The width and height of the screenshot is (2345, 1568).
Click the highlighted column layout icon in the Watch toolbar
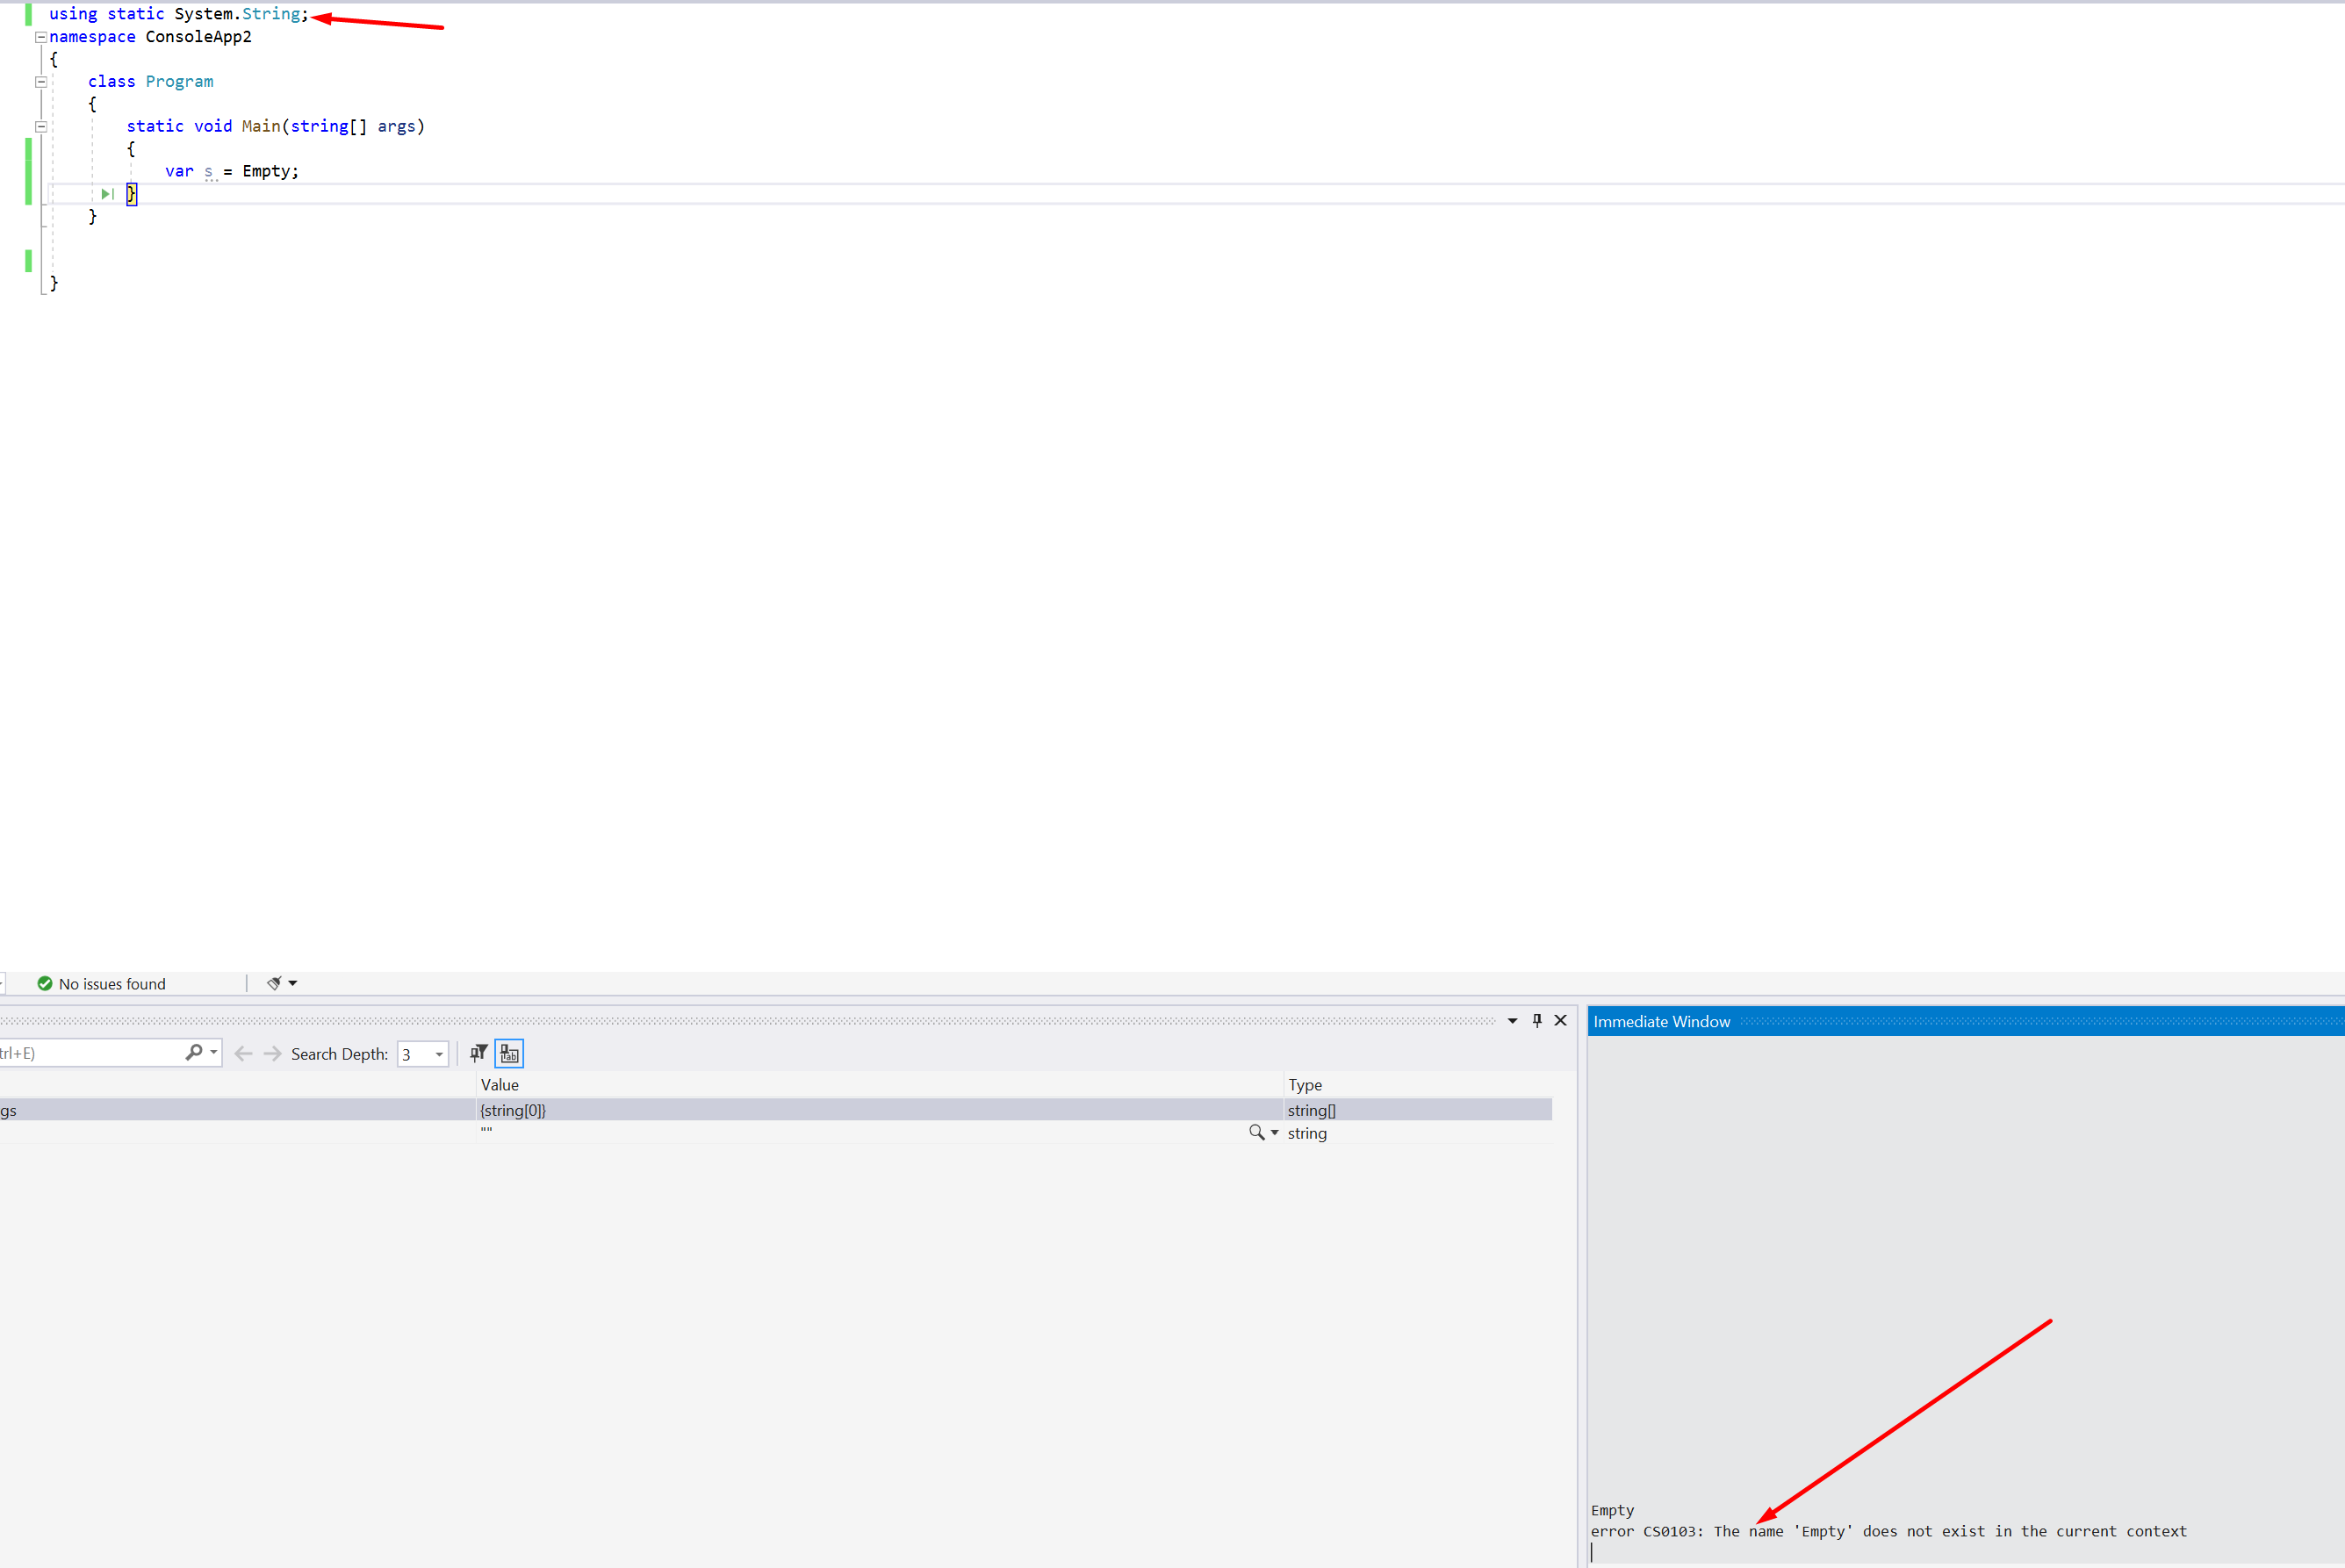click(508, 1053)
